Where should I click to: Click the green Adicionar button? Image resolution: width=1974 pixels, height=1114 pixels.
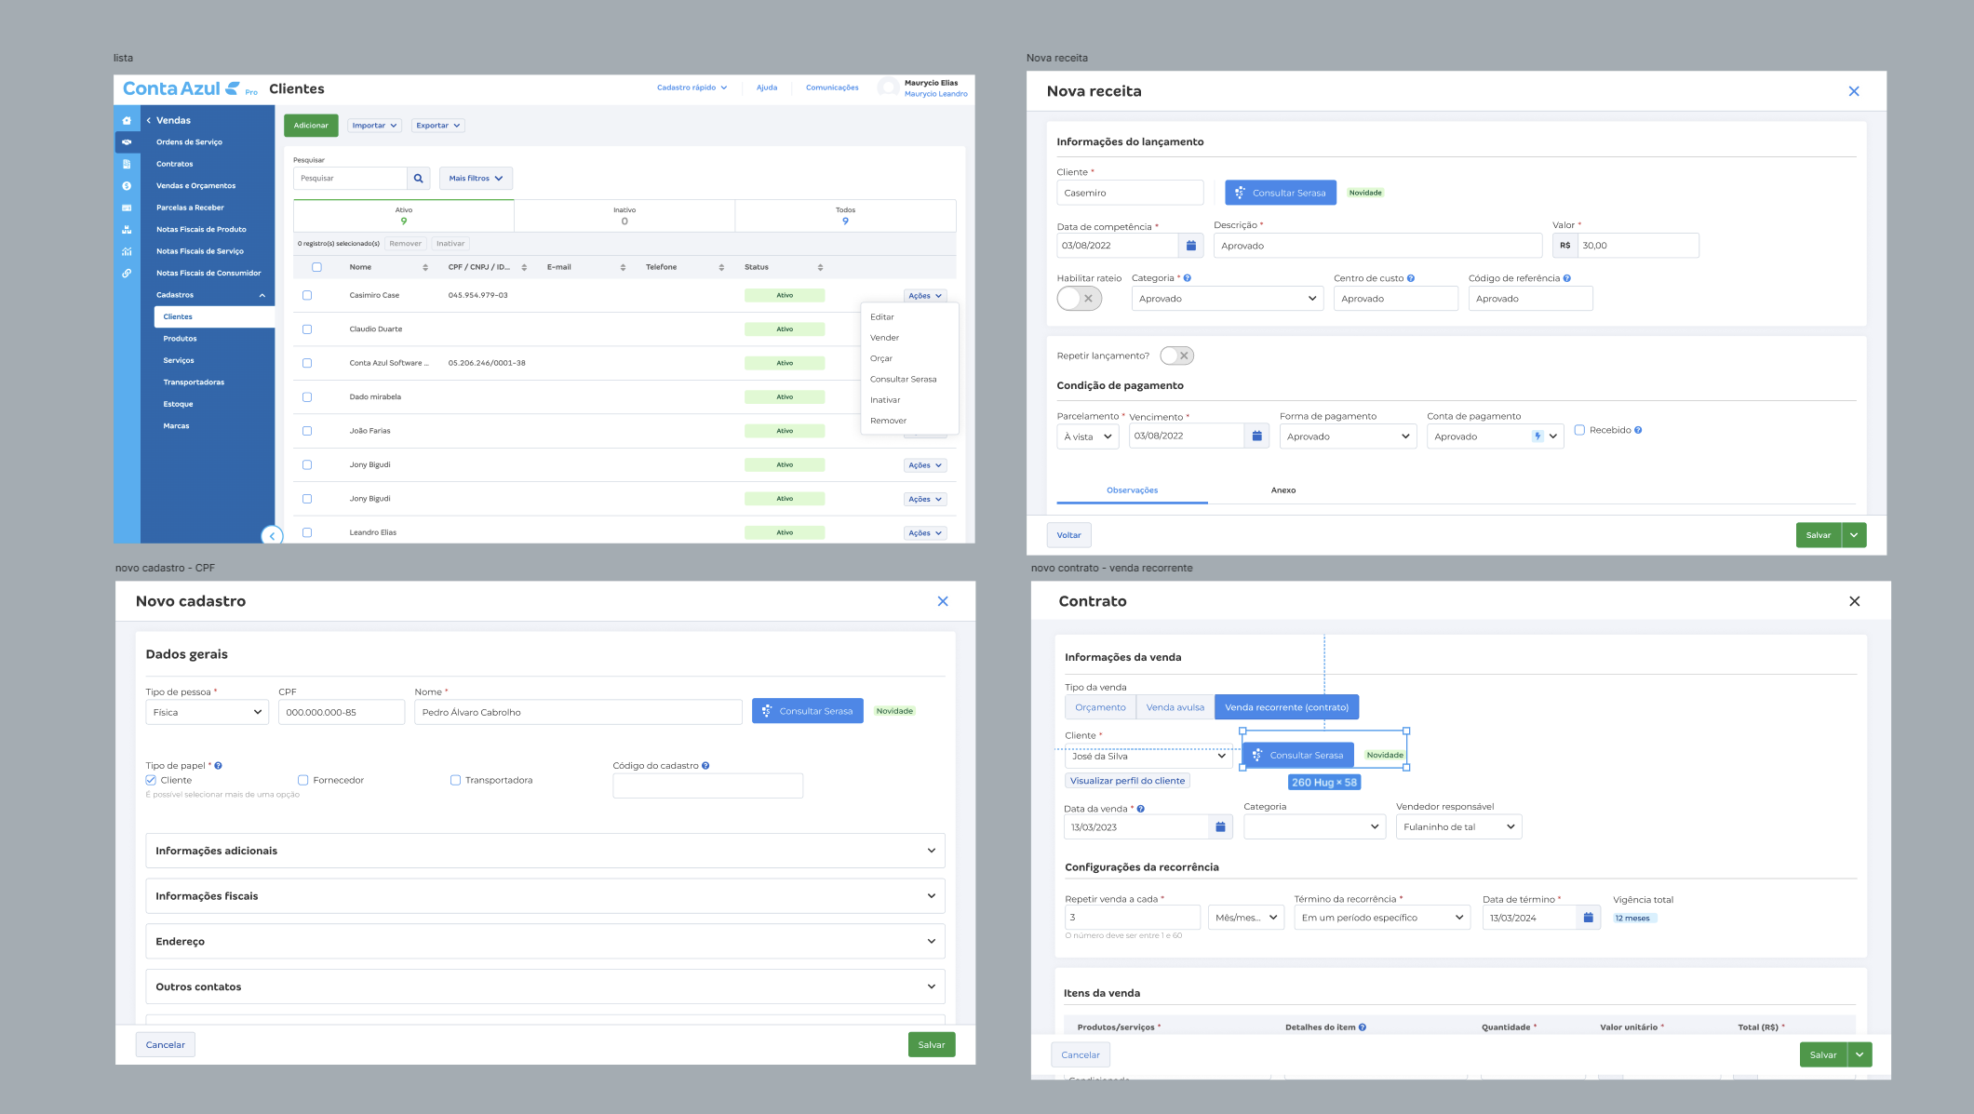tap(311, 126)
